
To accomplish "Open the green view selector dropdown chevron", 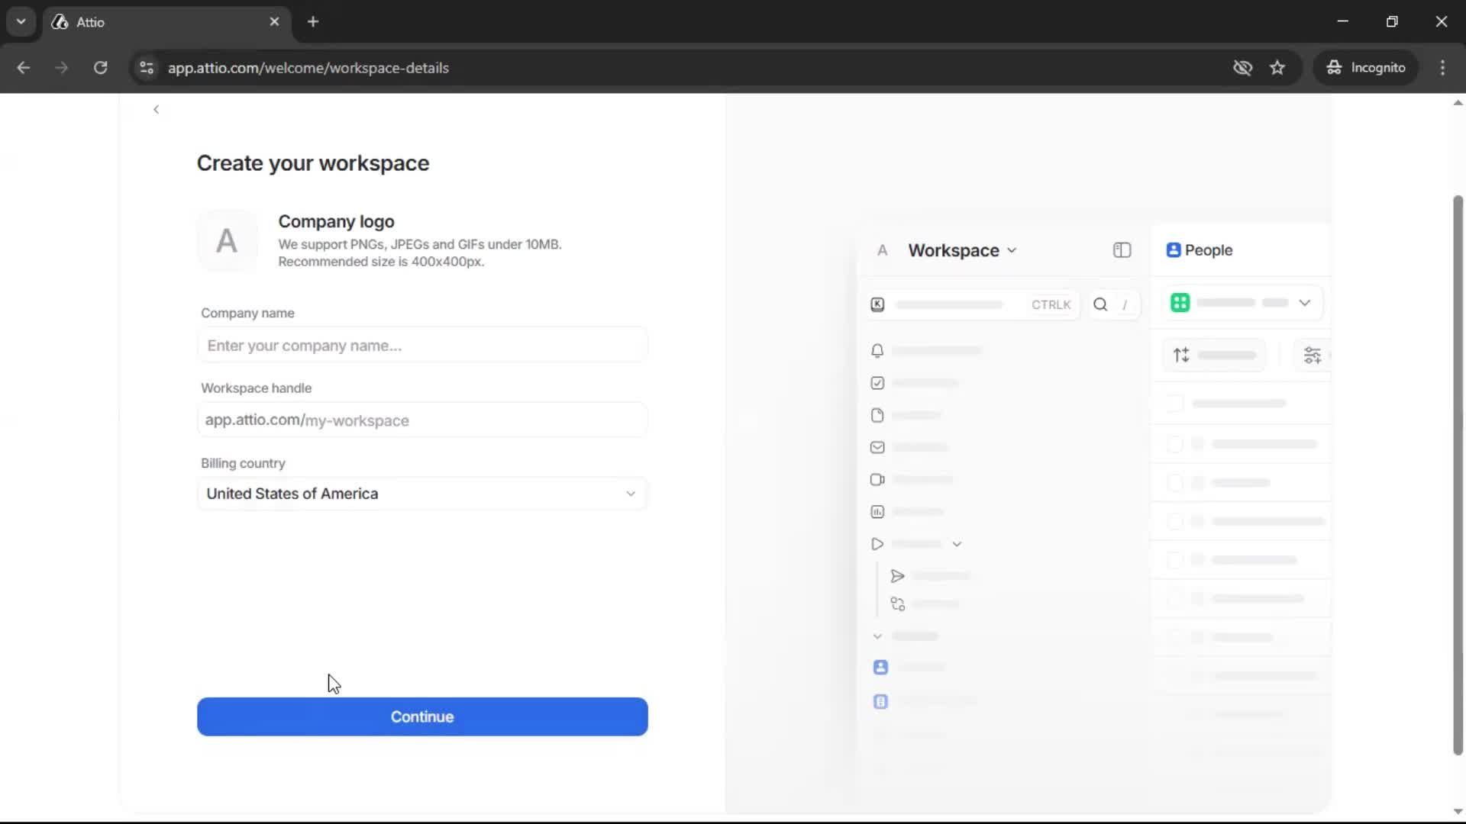I will [1306, 303].
